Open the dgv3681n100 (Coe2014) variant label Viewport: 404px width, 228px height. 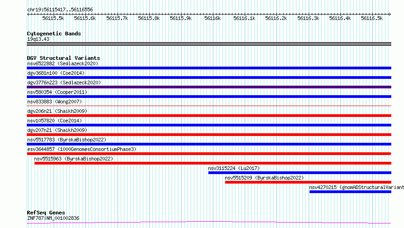click(x=56, y=73)
